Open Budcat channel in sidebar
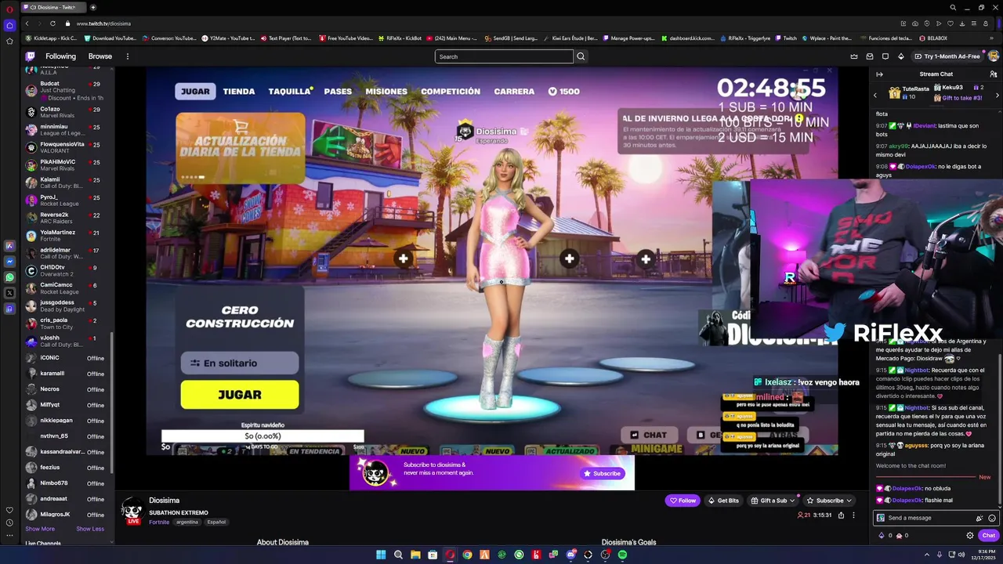1003x564 pixels. click(69, 91)
